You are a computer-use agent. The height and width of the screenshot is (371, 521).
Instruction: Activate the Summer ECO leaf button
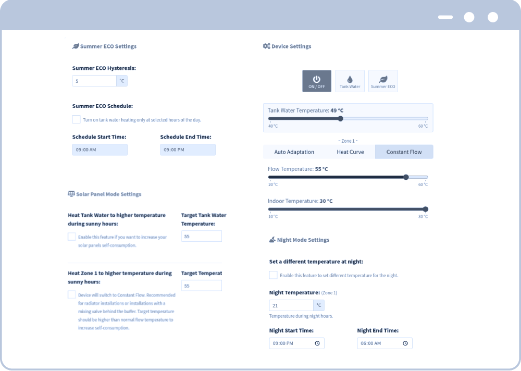pos(383,81)
